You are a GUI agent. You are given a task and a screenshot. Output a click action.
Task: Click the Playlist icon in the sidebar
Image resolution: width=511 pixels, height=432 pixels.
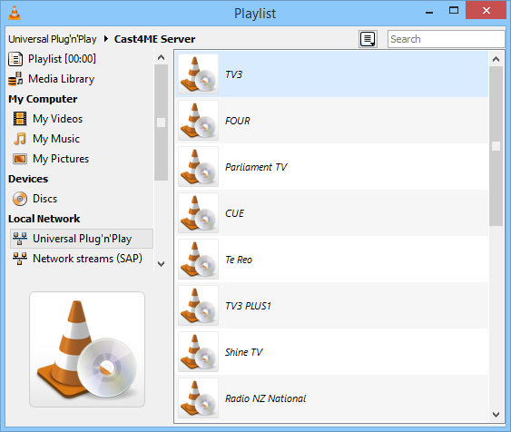(x=15, y=59)
